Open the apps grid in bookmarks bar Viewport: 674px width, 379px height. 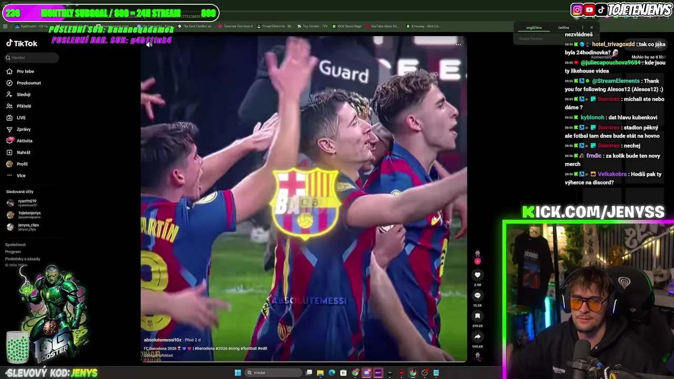coord(5,26)
